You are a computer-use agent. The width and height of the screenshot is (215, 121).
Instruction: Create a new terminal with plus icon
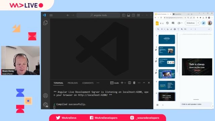[x=122, y=83]
